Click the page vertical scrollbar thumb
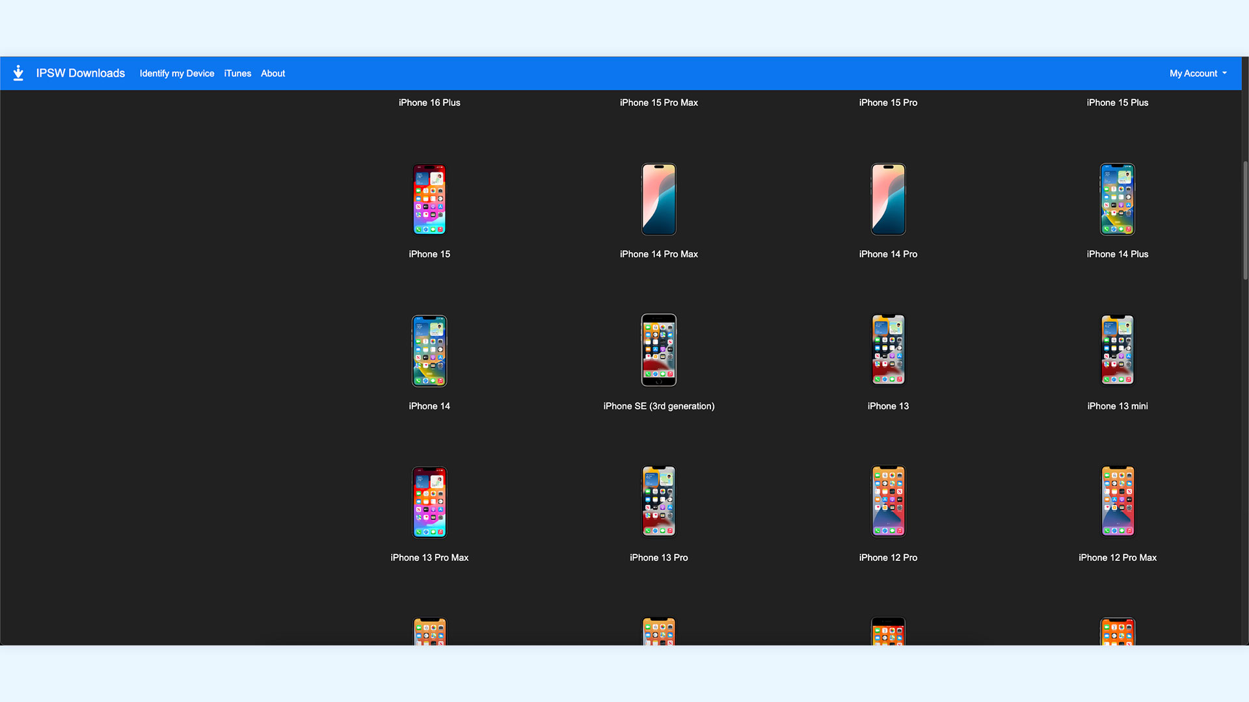Image resolution: width=1249 pixels, height=702 pixels. click(1245, 221)
